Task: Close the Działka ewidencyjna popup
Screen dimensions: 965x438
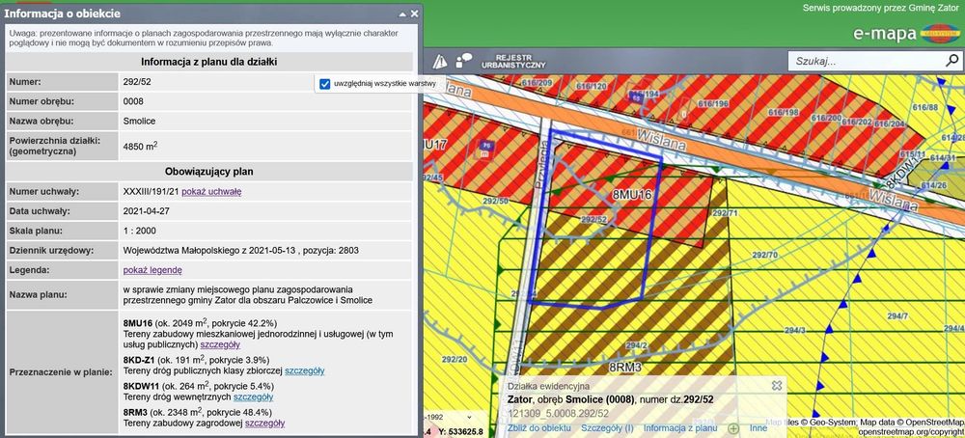Action: (x=777, y=385)
